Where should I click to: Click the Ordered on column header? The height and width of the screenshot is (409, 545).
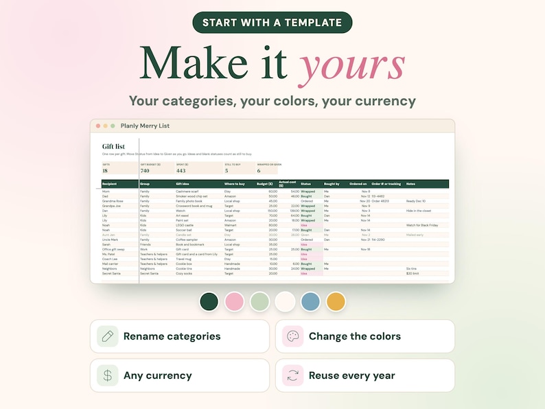tap(358, 184)
